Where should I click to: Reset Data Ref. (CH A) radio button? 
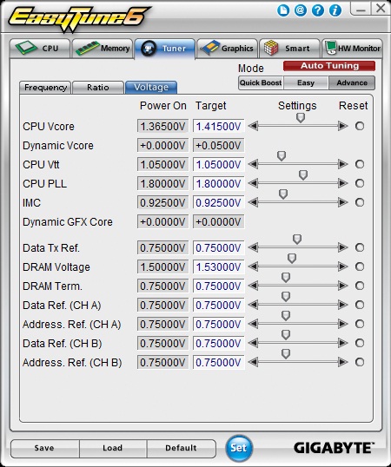click(x=360, y=305)
